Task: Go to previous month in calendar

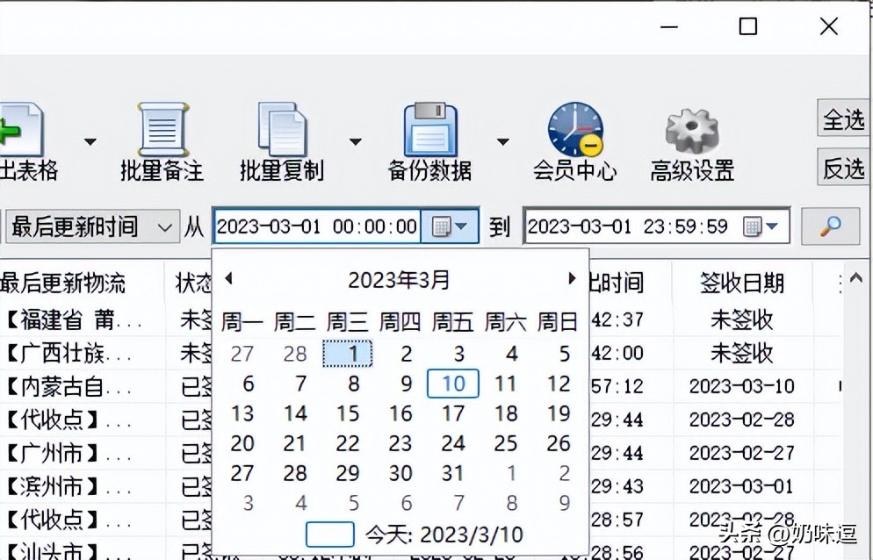Action: 228,279
